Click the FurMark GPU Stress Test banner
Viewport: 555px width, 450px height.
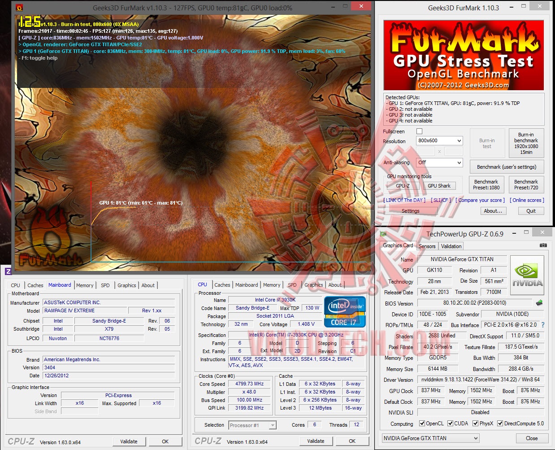coord(464,55)
